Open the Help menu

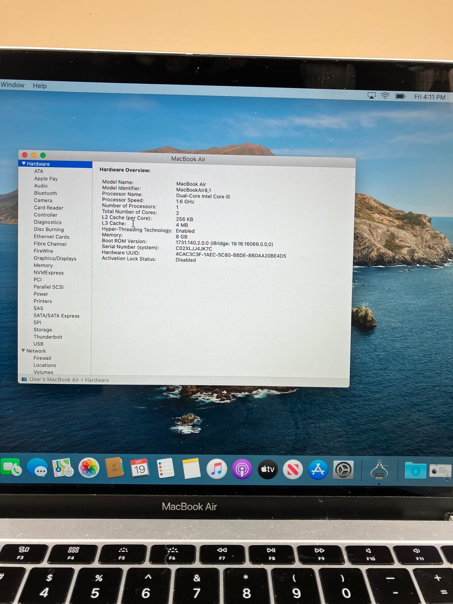tap(40, 86)
